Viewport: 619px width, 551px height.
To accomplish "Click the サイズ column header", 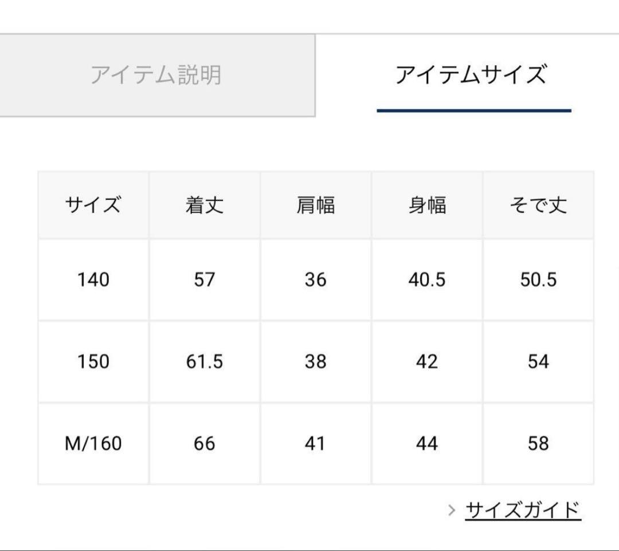I will pyautogui.click(x=94, y=206).
